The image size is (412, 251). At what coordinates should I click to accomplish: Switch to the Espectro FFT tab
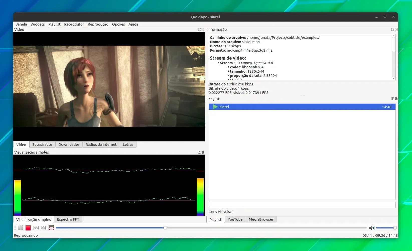pos(68,219)
